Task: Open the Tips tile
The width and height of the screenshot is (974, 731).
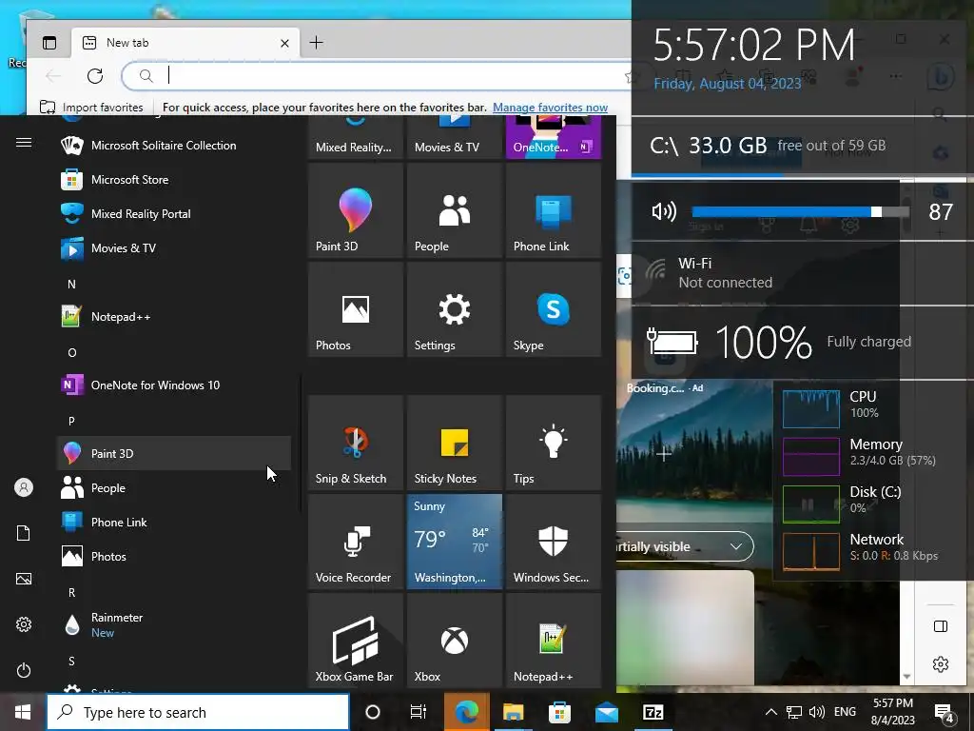Action: (553, 443)
